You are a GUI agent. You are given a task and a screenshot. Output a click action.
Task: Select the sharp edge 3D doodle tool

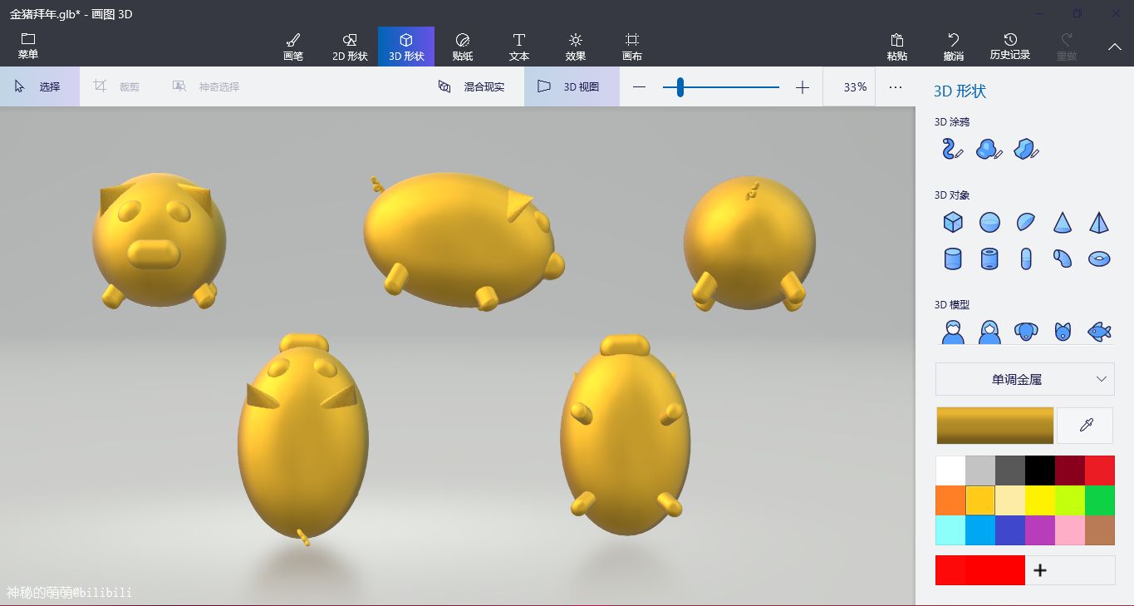(x=1027, y=149)
